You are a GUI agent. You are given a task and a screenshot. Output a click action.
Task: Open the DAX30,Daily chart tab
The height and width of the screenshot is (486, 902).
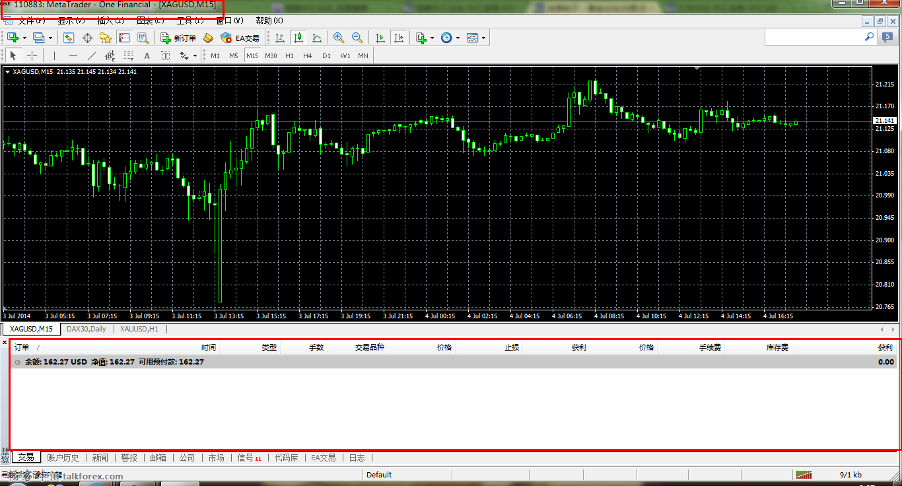(x=87, y=329)
